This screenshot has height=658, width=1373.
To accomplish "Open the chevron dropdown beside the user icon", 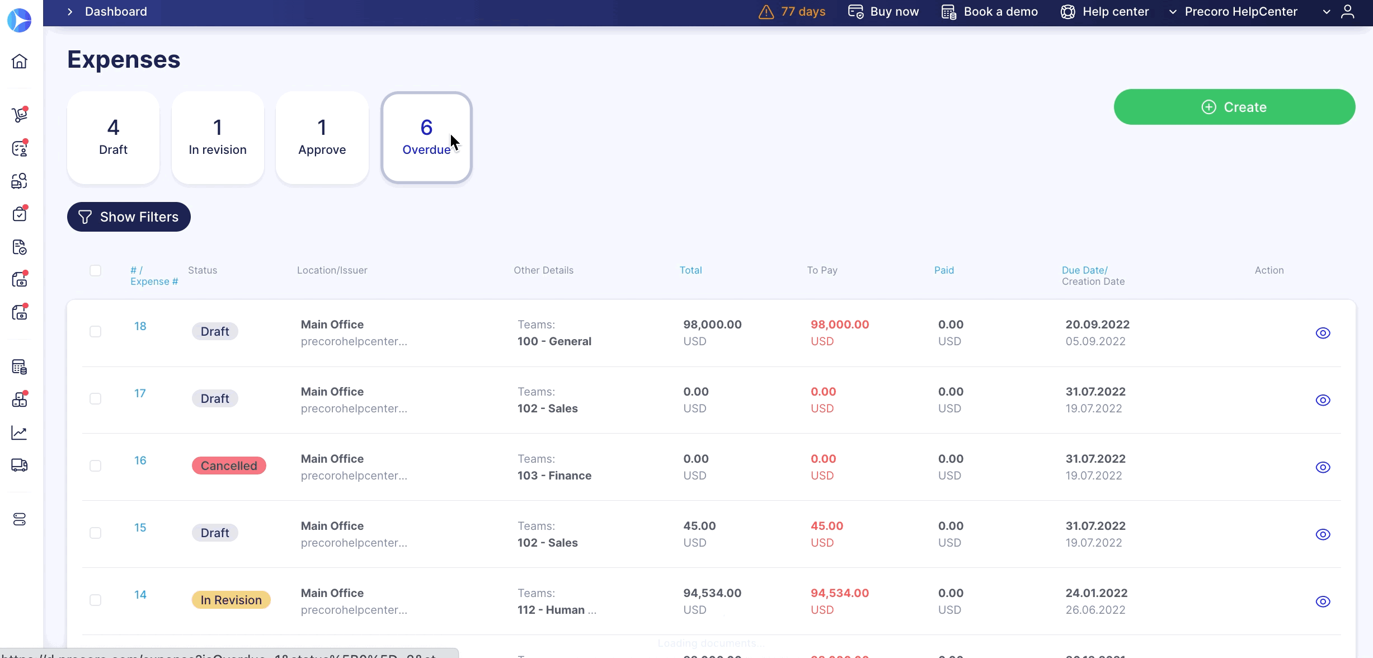I will click(1327, 12).
